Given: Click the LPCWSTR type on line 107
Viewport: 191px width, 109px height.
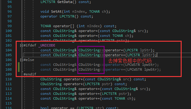Looking at the screenshot, I should (x=133, y=65).
